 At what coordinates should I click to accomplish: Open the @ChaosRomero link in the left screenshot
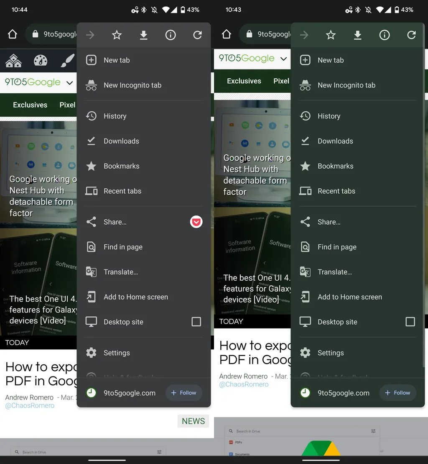[x=30, y=405]
